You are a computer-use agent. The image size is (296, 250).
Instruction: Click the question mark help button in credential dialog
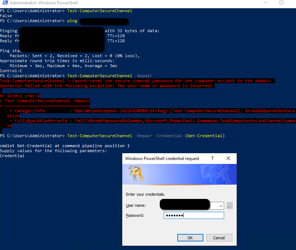tap(212, 158)
